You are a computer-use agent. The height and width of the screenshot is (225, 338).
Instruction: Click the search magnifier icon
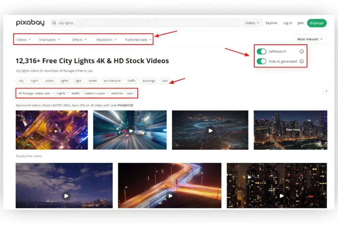[54, 23]
